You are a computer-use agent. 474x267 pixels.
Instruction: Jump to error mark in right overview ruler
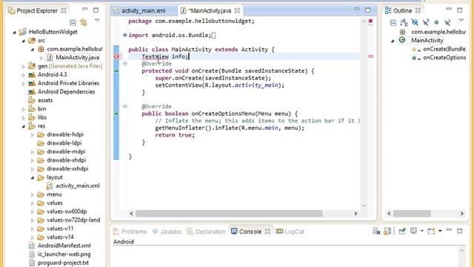click(x=370, y=56)
